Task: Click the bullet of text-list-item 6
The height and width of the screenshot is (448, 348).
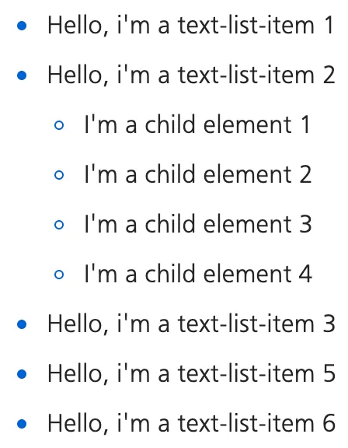Action: click(22, 424)
